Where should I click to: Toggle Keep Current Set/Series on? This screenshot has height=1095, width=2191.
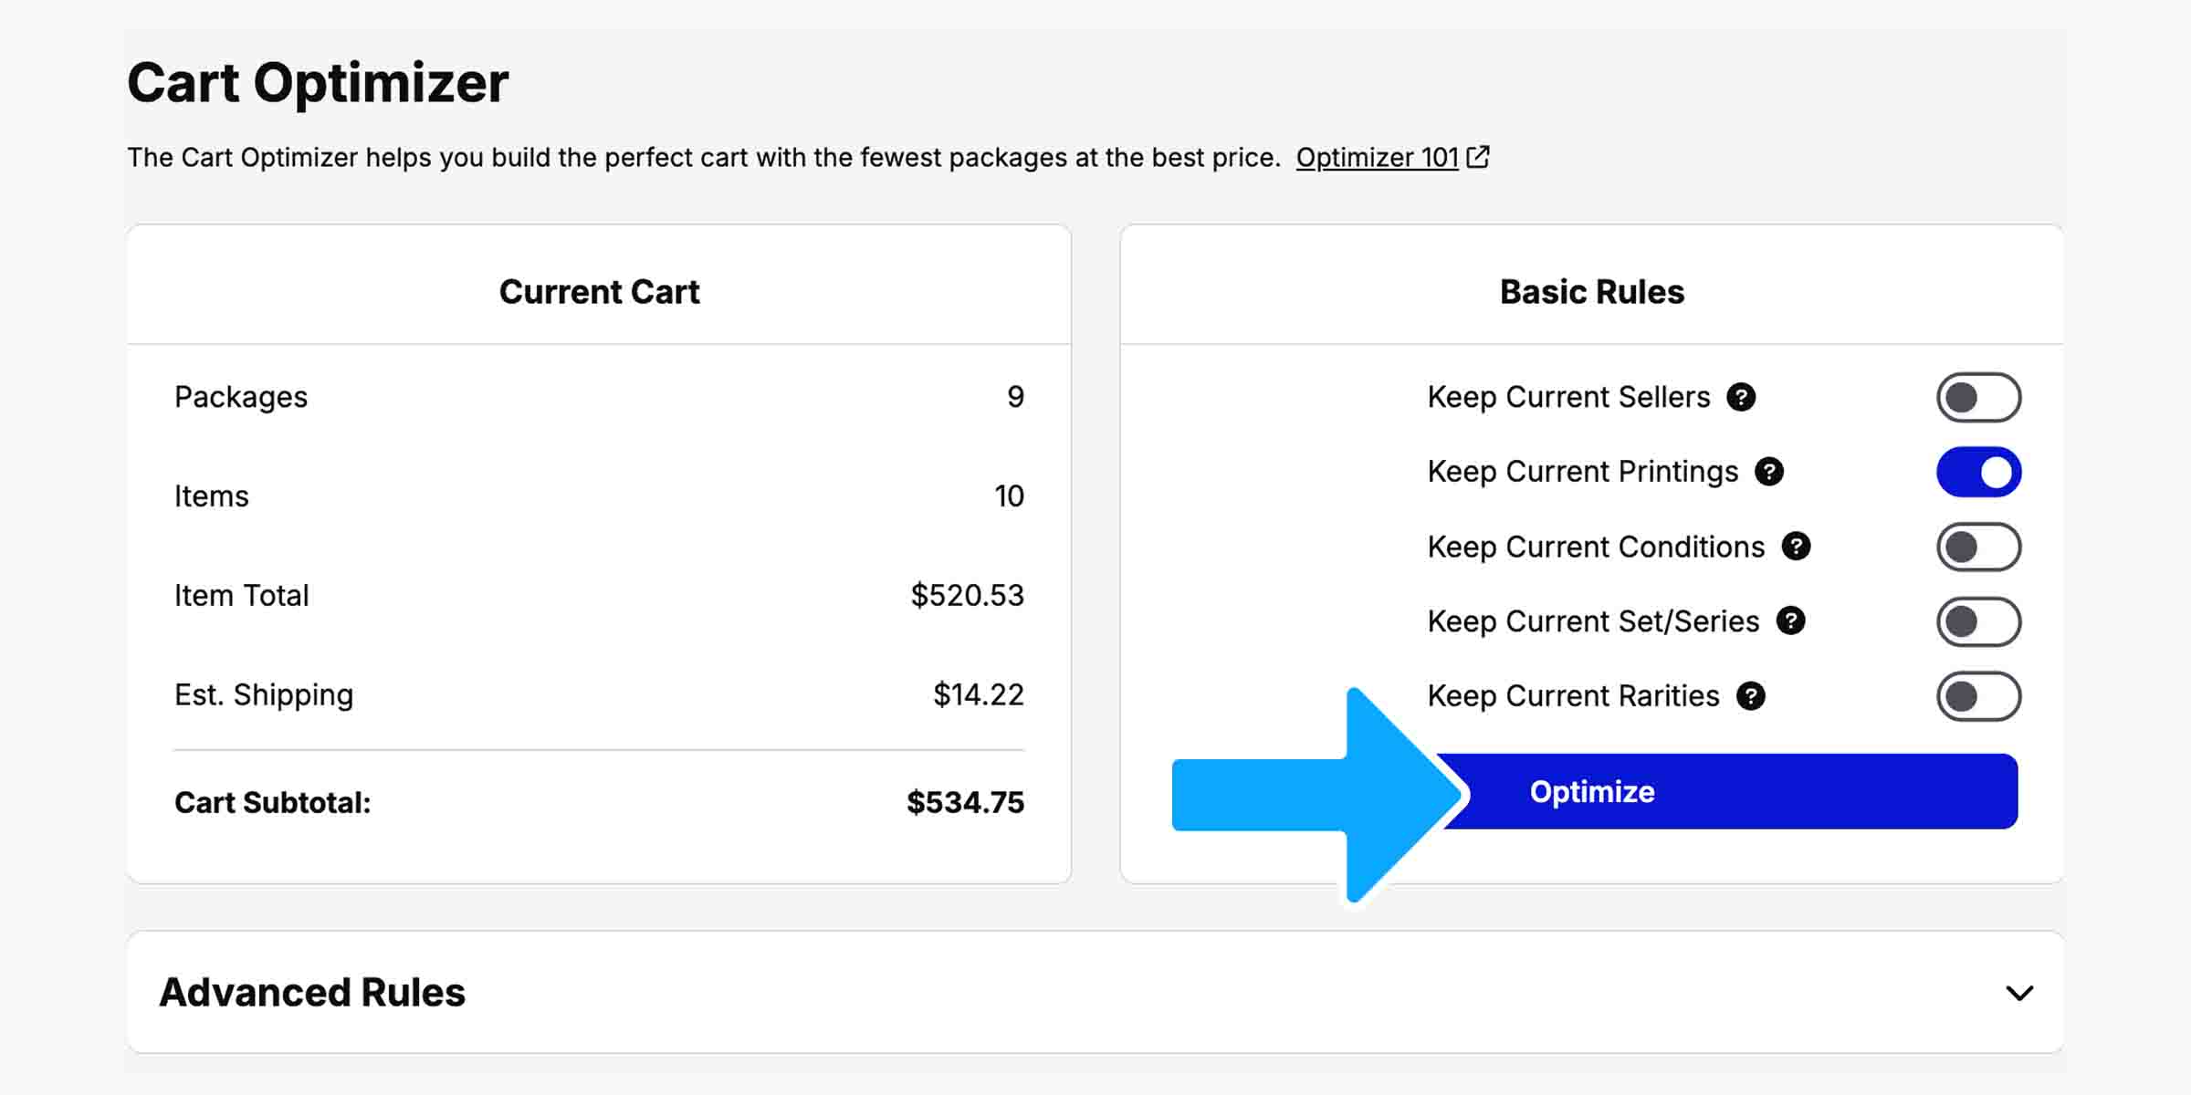tap(1978, 622)
